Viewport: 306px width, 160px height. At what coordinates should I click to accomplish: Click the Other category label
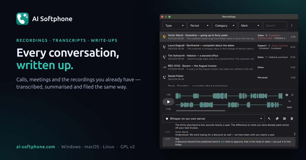[261, 67]
